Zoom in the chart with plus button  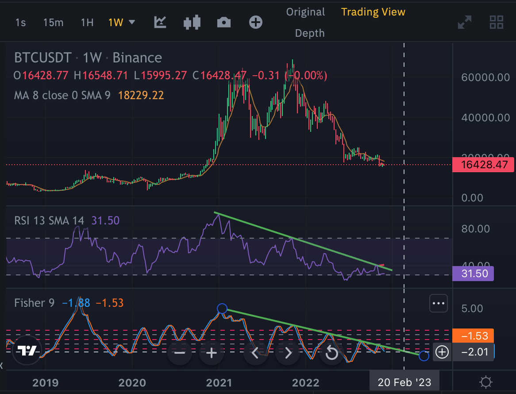pos(211,353)
